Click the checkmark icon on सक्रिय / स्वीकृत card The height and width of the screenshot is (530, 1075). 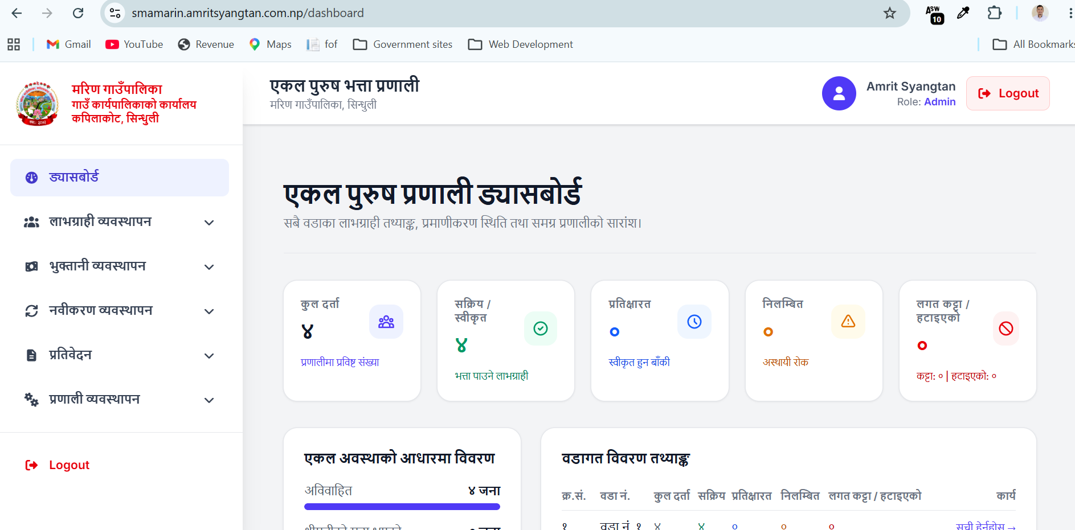(x=541, y=328)
